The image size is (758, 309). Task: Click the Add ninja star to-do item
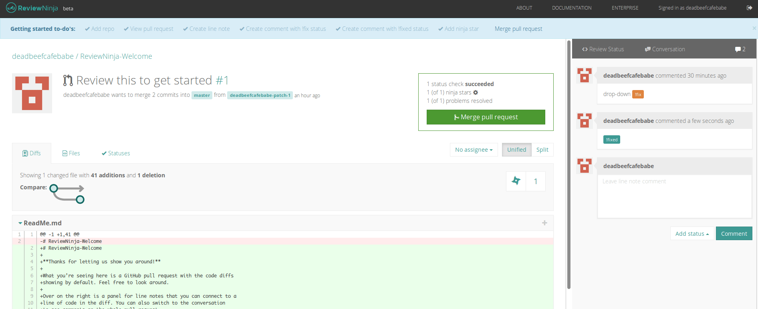point(458,29)
